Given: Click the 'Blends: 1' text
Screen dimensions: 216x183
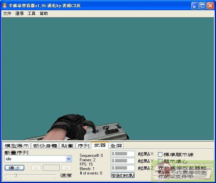Looking at the screenshot, I should point(87,169).
